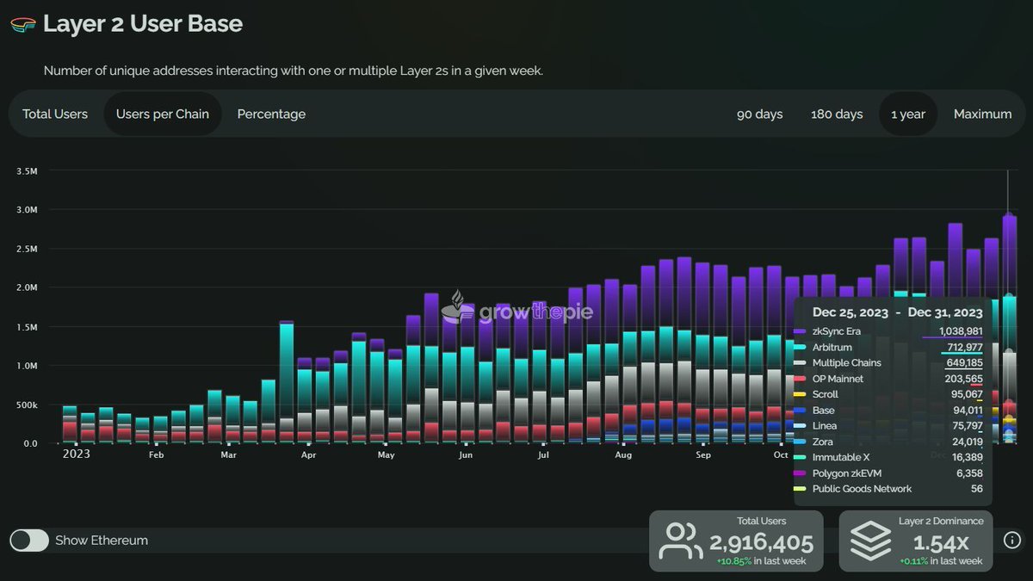Click the Aug x-axis label
Viewport: 1033px width, 581px height.
point(623,455)
